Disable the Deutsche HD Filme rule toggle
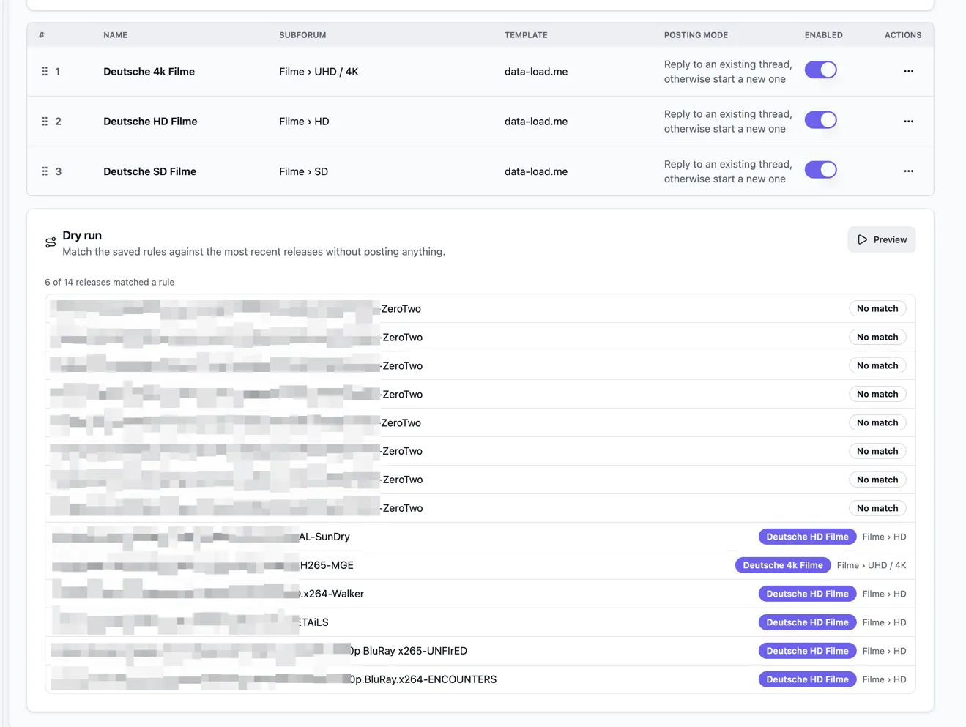 820,120
